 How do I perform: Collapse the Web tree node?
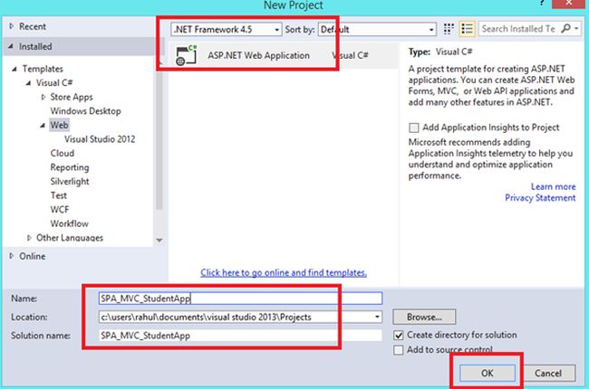(x=43, y=125)
